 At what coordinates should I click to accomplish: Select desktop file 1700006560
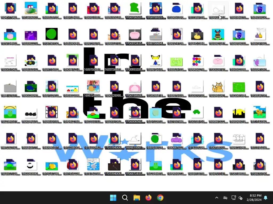tap(135, 115)
